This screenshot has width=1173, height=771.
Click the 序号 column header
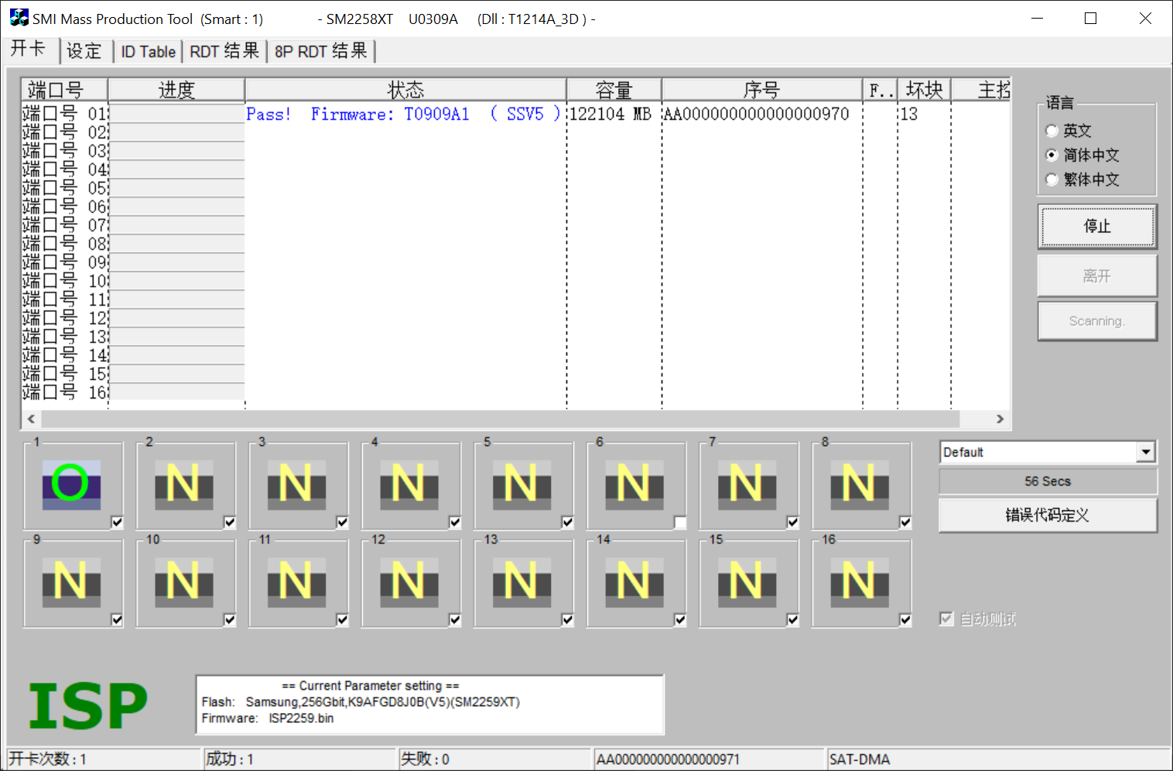coord(761,90)
